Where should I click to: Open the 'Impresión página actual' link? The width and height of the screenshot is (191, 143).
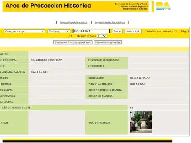click(x=74, y=23)
